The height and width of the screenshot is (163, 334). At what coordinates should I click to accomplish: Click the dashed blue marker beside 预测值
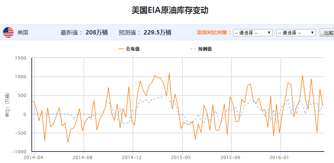[193, 49]
